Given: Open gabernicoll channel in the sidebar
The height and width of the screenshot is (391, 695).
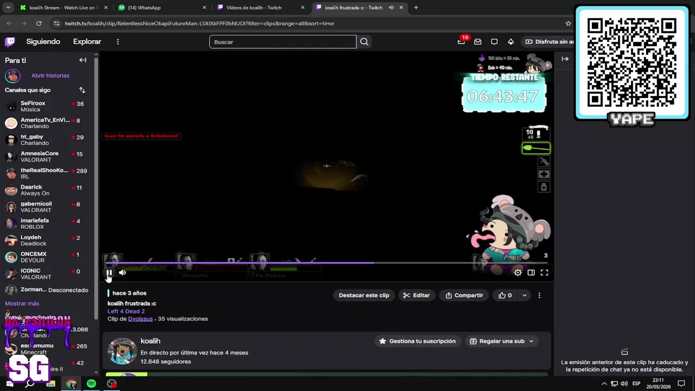Looking at the screenshot, I should 48,207.
